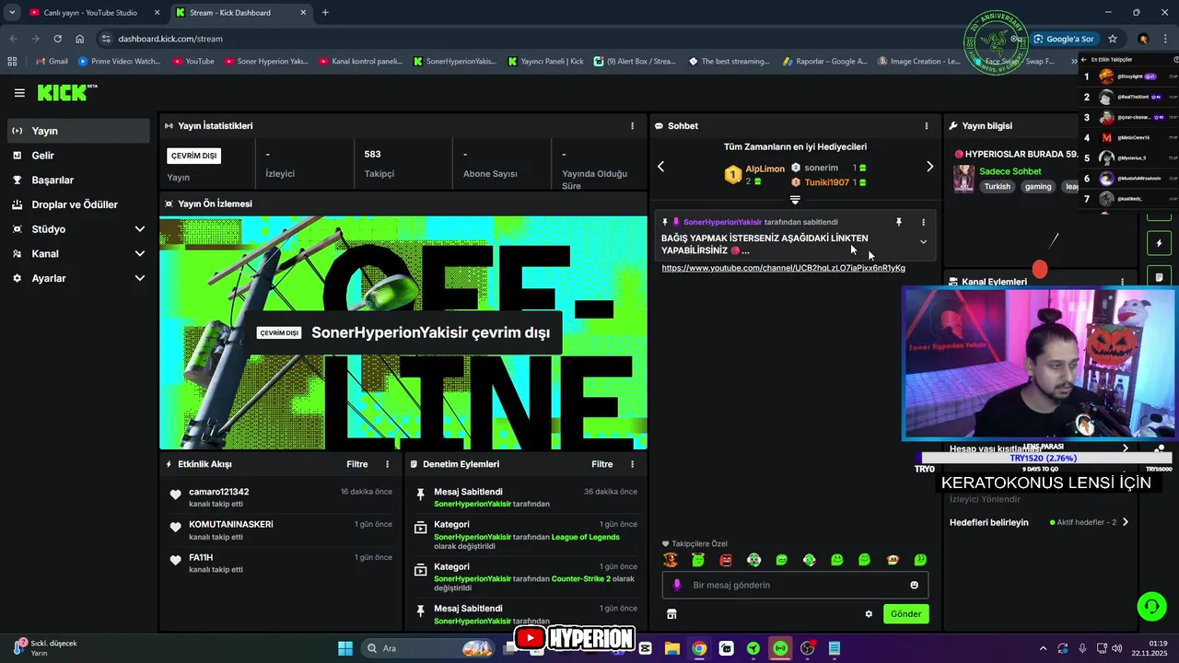
Task: Select Başarılar in the sidebar
Action: coord(78,180)
